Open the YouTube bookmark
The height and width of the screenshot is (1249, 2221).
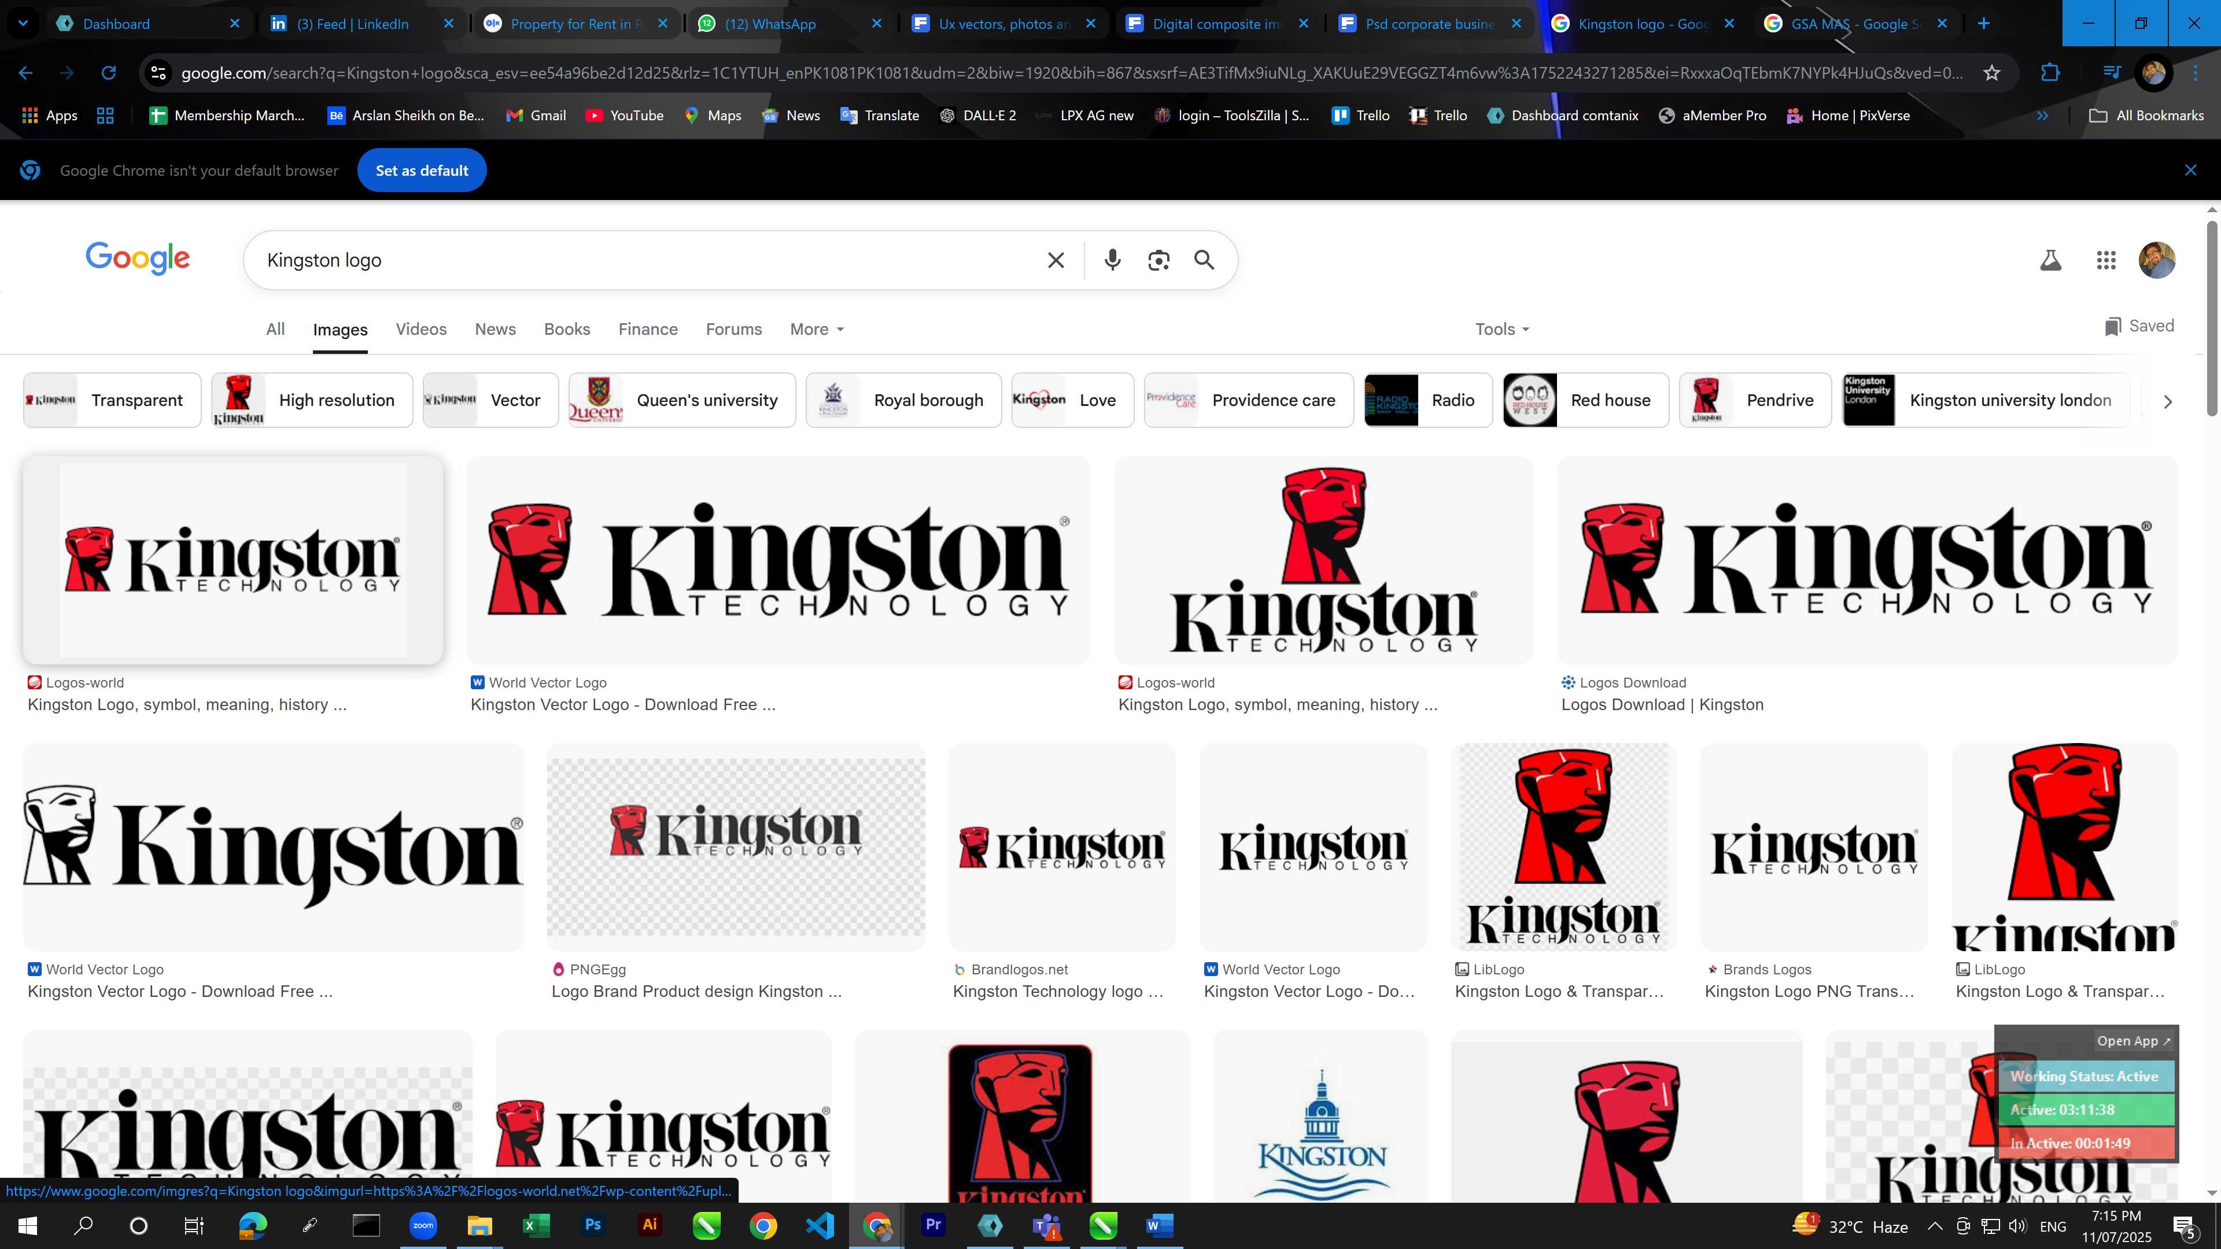(x=624, y=116)
